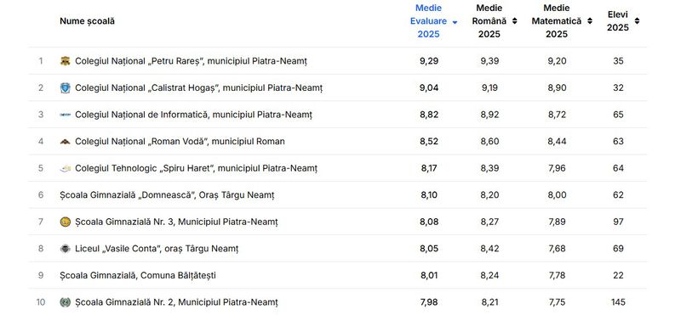The image size is (681, 315).
Task: Click the Spiru Haret school logo icon
Action: (x=66, y=169)
